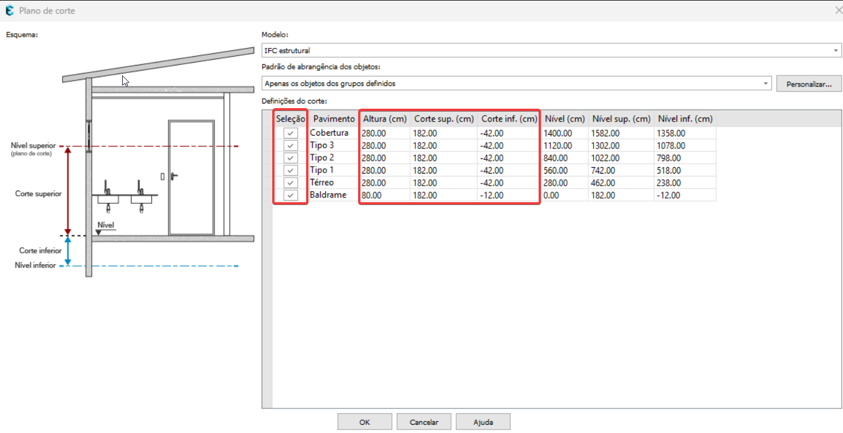Click Corte sup. cell for Tipo 2

coord(444,158)
